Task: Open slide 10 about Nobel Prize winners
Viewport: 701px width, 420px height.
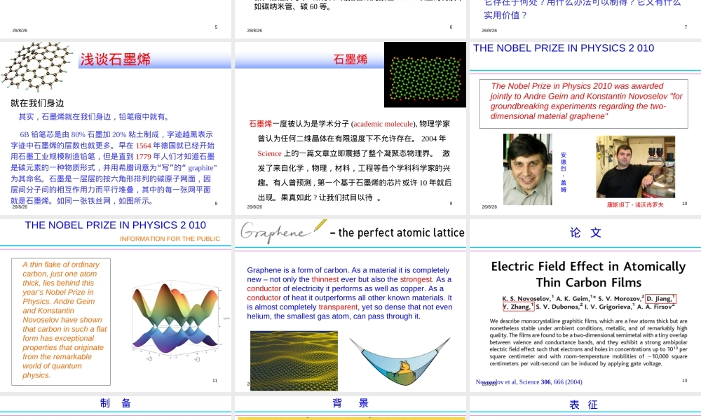Action: coord(585,128)
